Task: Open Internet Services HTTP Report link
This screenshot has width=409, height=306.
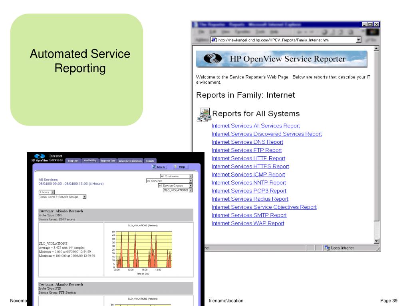Action: point(248,158)
